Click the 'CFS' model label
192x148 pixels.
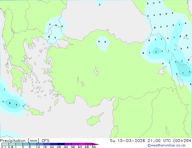point(45,141)
